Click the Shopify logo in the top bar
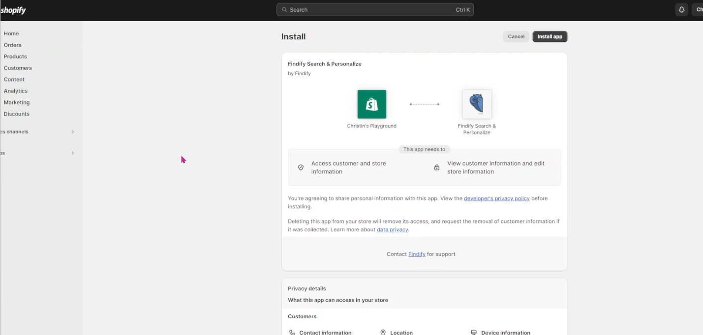This screenshot has height=335, width=703. click(13, 10)
